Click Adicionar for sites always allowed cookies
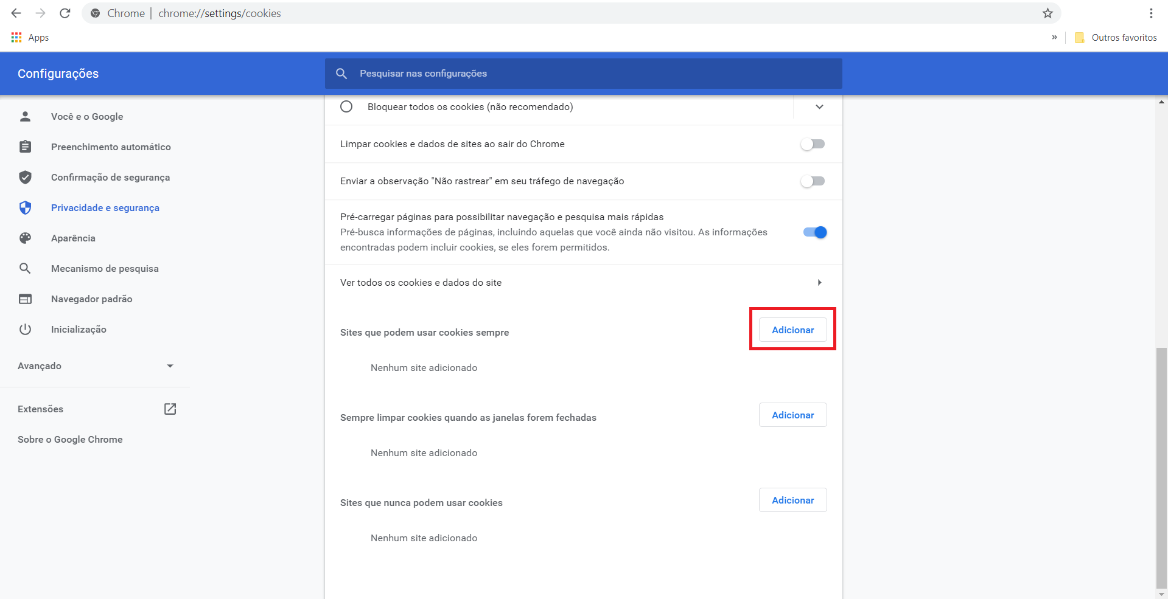Viewport: 1168px width, 599px height. (x=792, y=330)
